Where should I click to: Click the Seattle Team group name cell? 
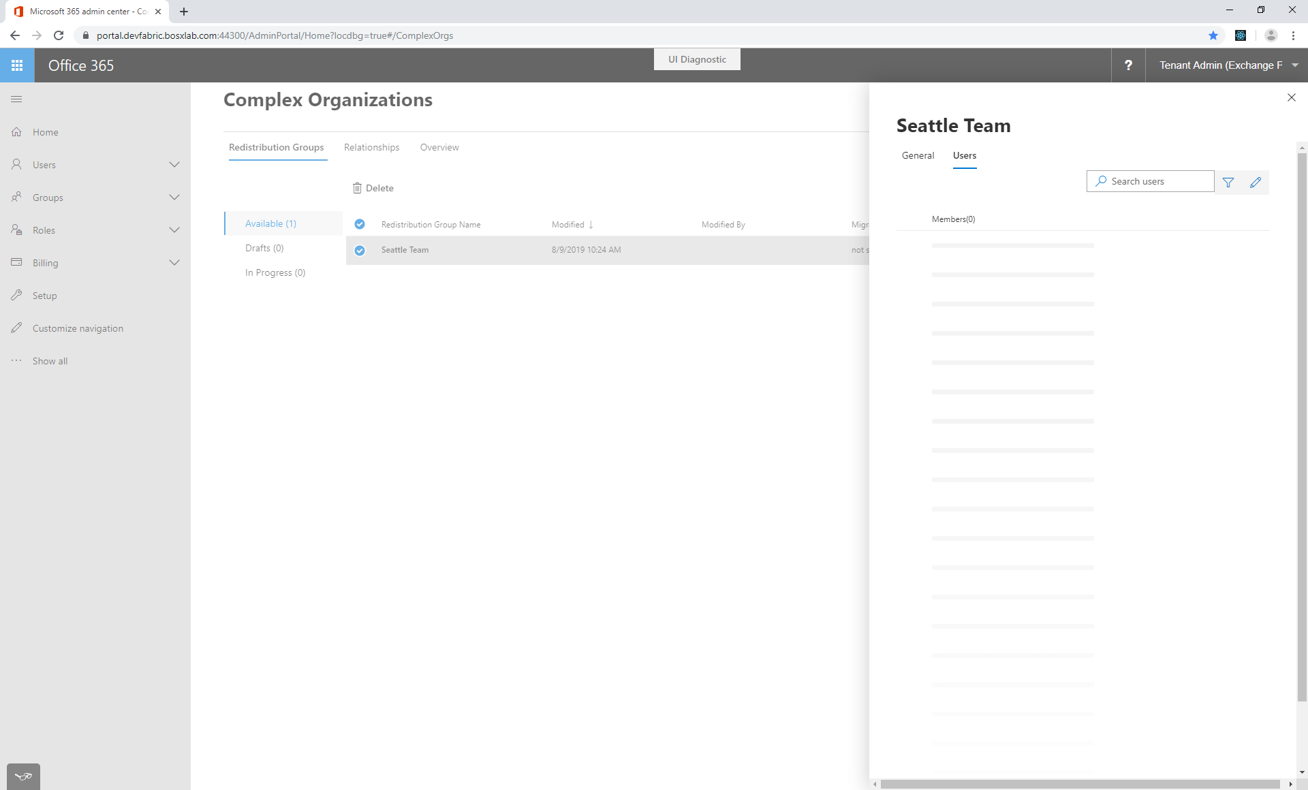tap(405, 250)
